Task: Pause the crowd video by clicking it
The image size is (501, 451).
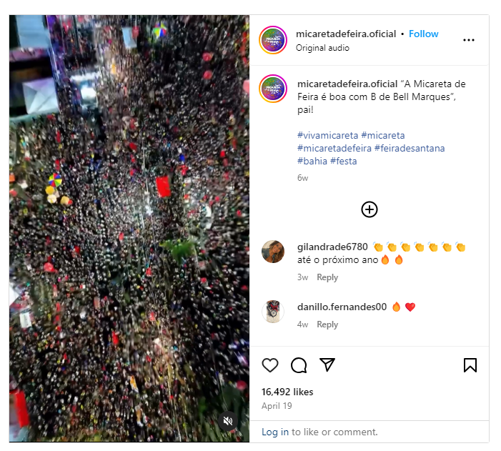Action: pyautogui.click(x=129, y=229)
